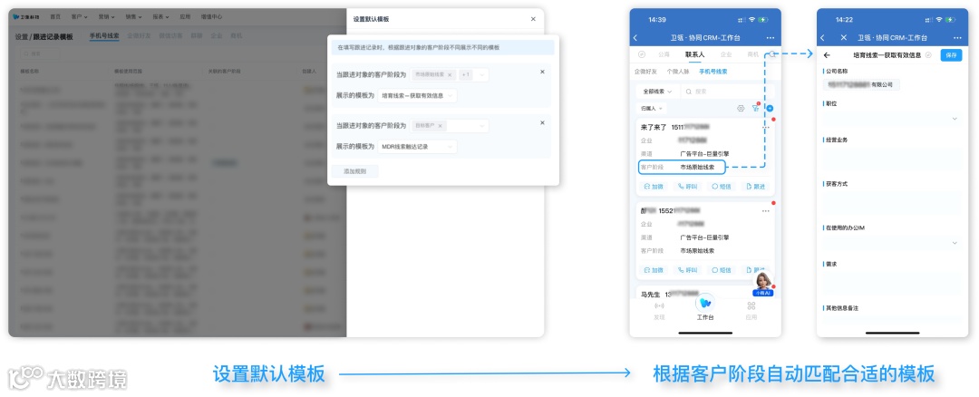Viewport: 979px width, 397px height.
Task: Expand the 营销 menu in top navigation
Action: click(106, 17)
